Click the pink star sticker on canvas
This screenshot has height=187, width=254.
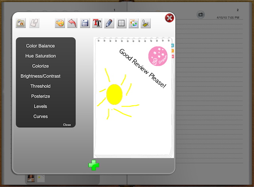[x=158, y=56]
